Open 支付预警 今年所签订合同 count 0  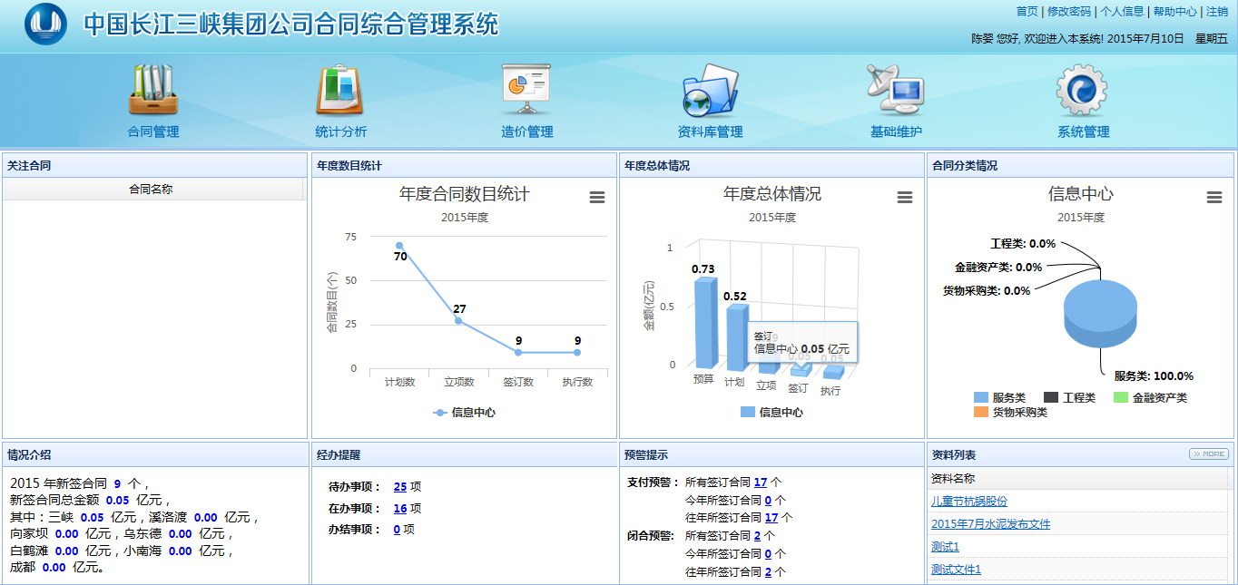[x=768, y=500]
